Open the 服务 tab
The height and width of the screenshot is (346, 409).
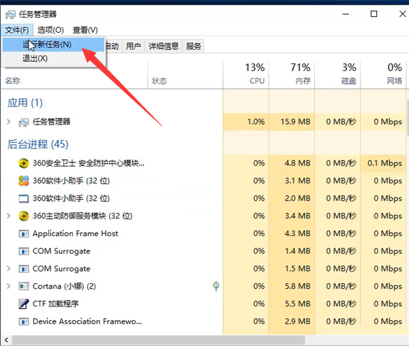(194, 46)
